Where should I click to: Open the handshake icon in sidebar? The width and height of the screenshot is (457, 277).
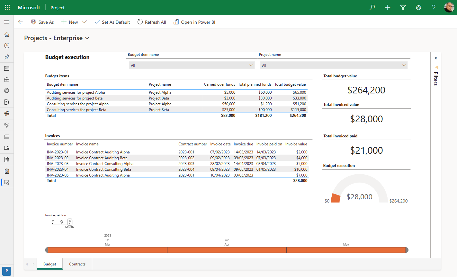[7, 91]
